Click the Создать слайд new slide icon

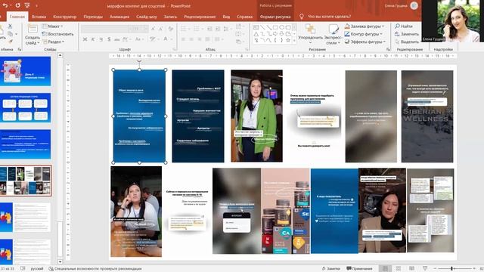33,29
